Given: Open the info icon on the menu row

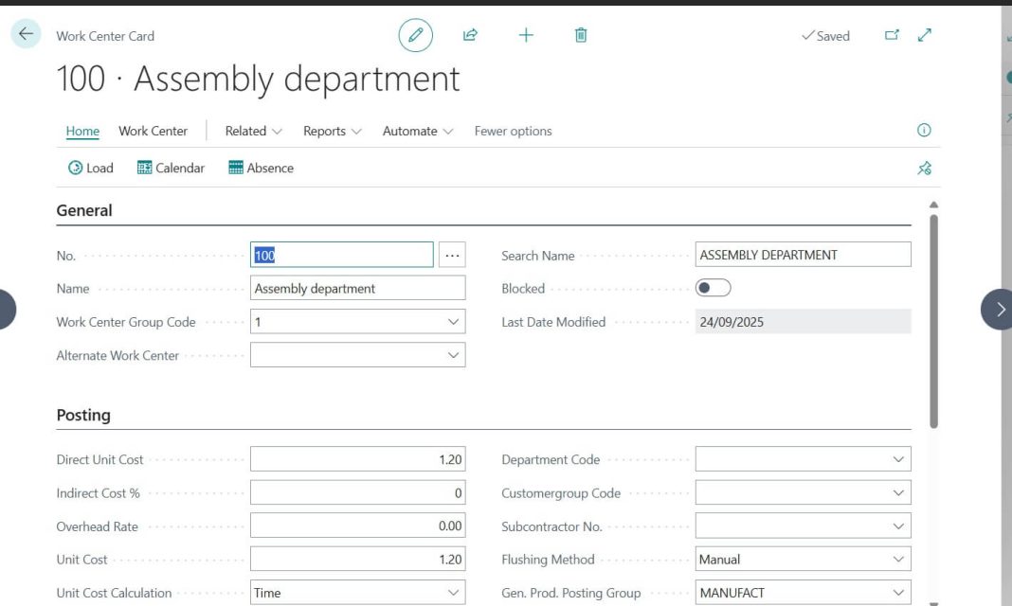Looking at the screenshot, I should 924,130.
